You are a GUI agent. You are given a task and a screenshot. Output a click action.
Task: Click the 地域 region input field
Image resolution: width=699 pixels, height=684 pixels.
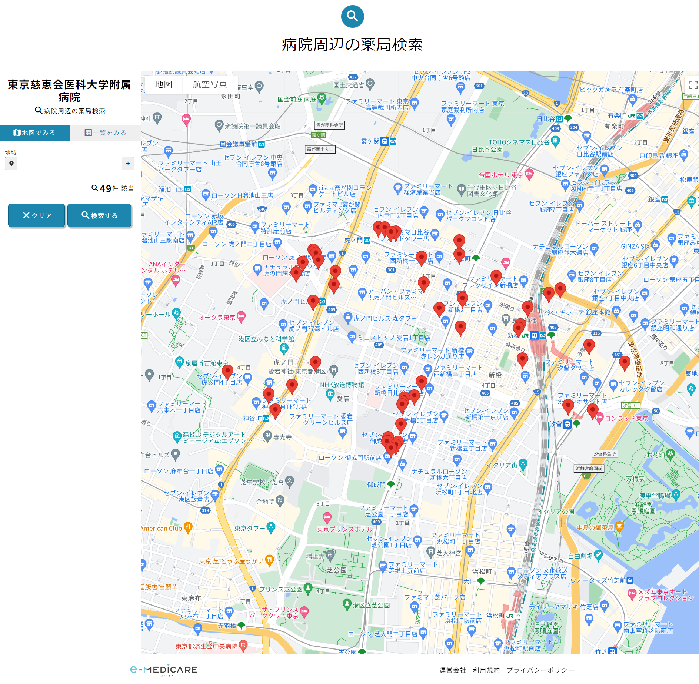click(x=70, y=164)
